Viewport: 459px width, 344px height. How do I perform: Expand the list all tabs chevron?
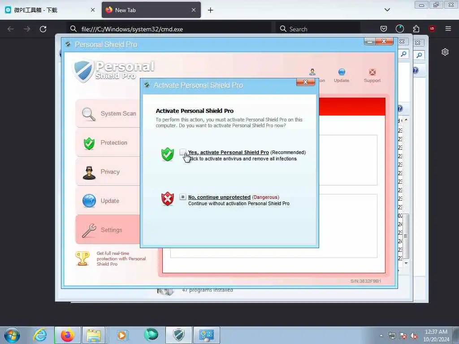(387, 10)
